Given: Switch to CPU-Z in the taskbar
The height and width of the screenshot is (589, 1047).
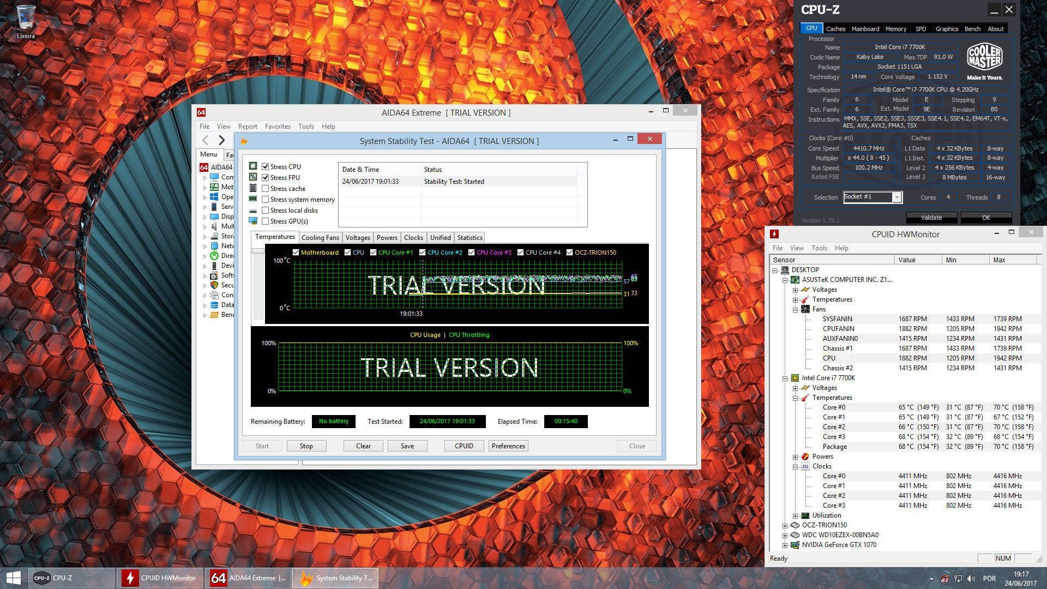Looking at the screenshot, I should pyautogui.click(x=71, y=578).
